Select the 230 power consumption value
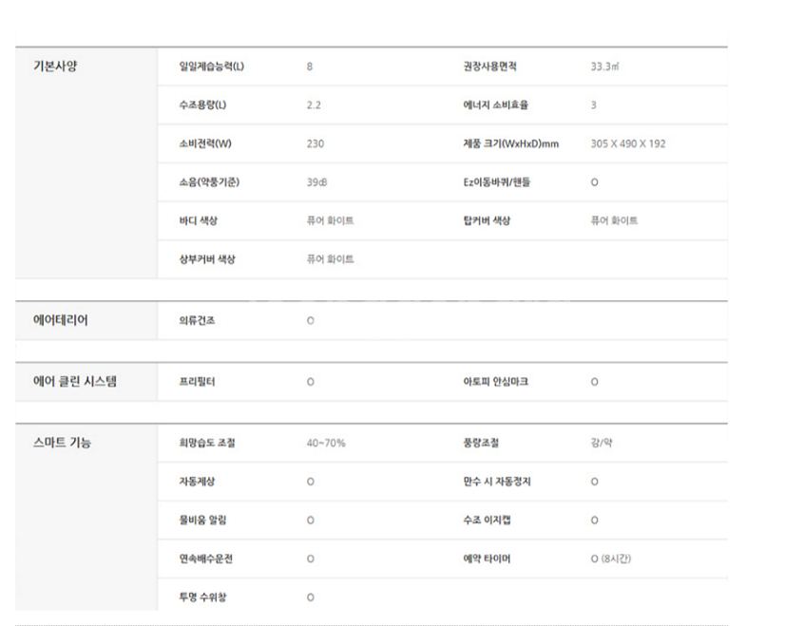Image resolution: width=803 pixels, height=626 pixels. pos(315,143)
